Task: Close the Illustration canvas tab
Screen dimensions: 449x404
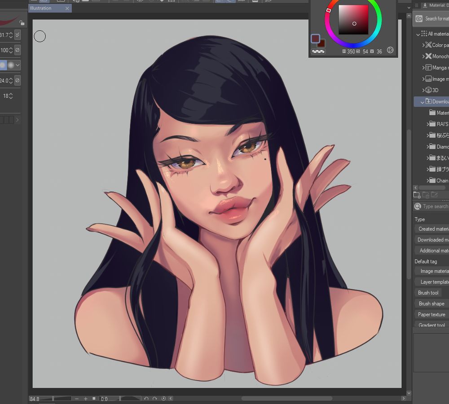Action: click(x=67, y=8)
